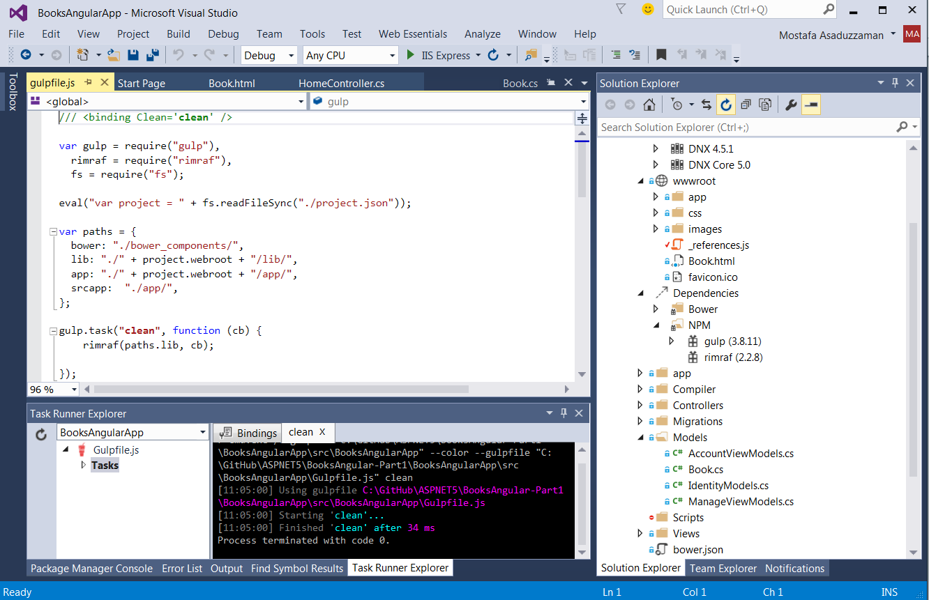
Task: Select Book.cs in Solution Explorer tree
Action: 706,469
